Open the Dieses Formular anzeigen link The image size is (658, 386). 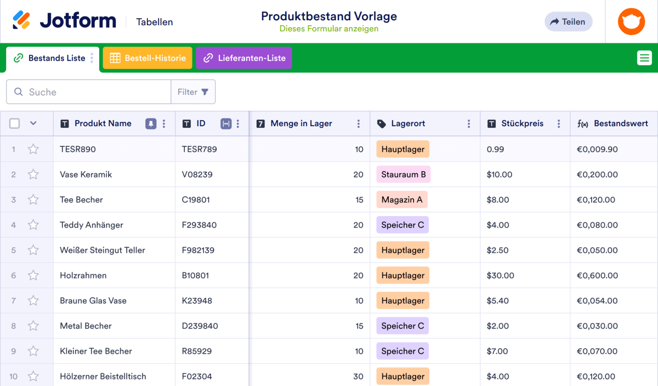328,29
